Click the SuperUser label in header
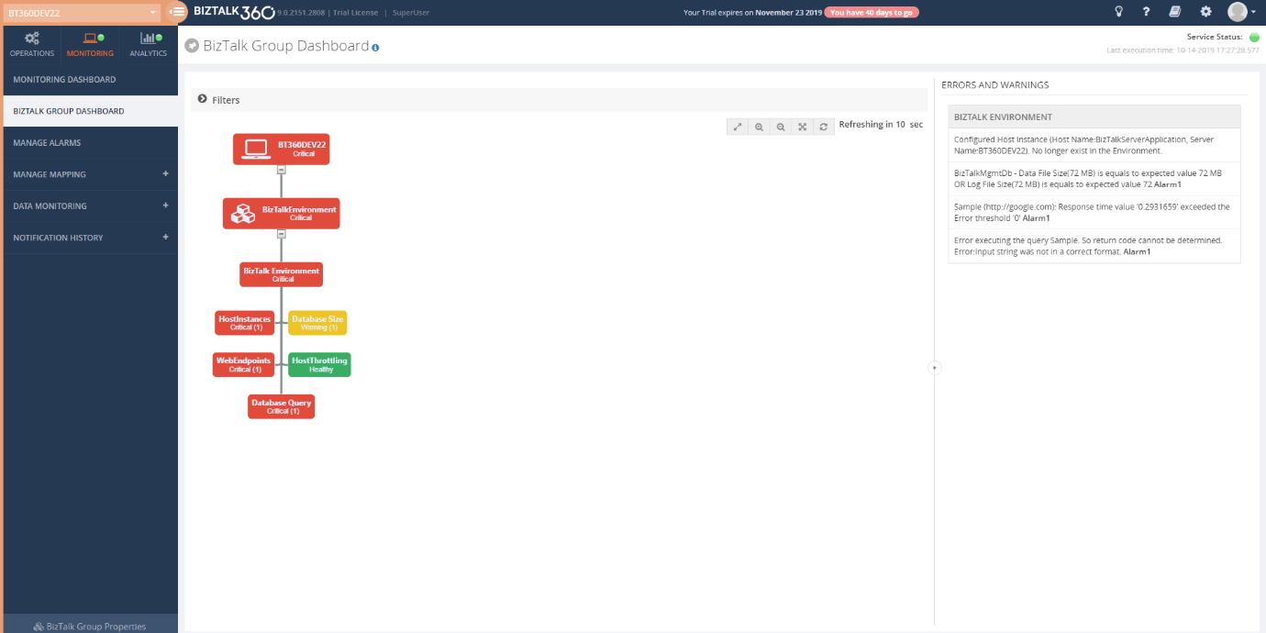The height and width of the screenshot is (633, 1266). pyautogui.click(x=411, y=13)
